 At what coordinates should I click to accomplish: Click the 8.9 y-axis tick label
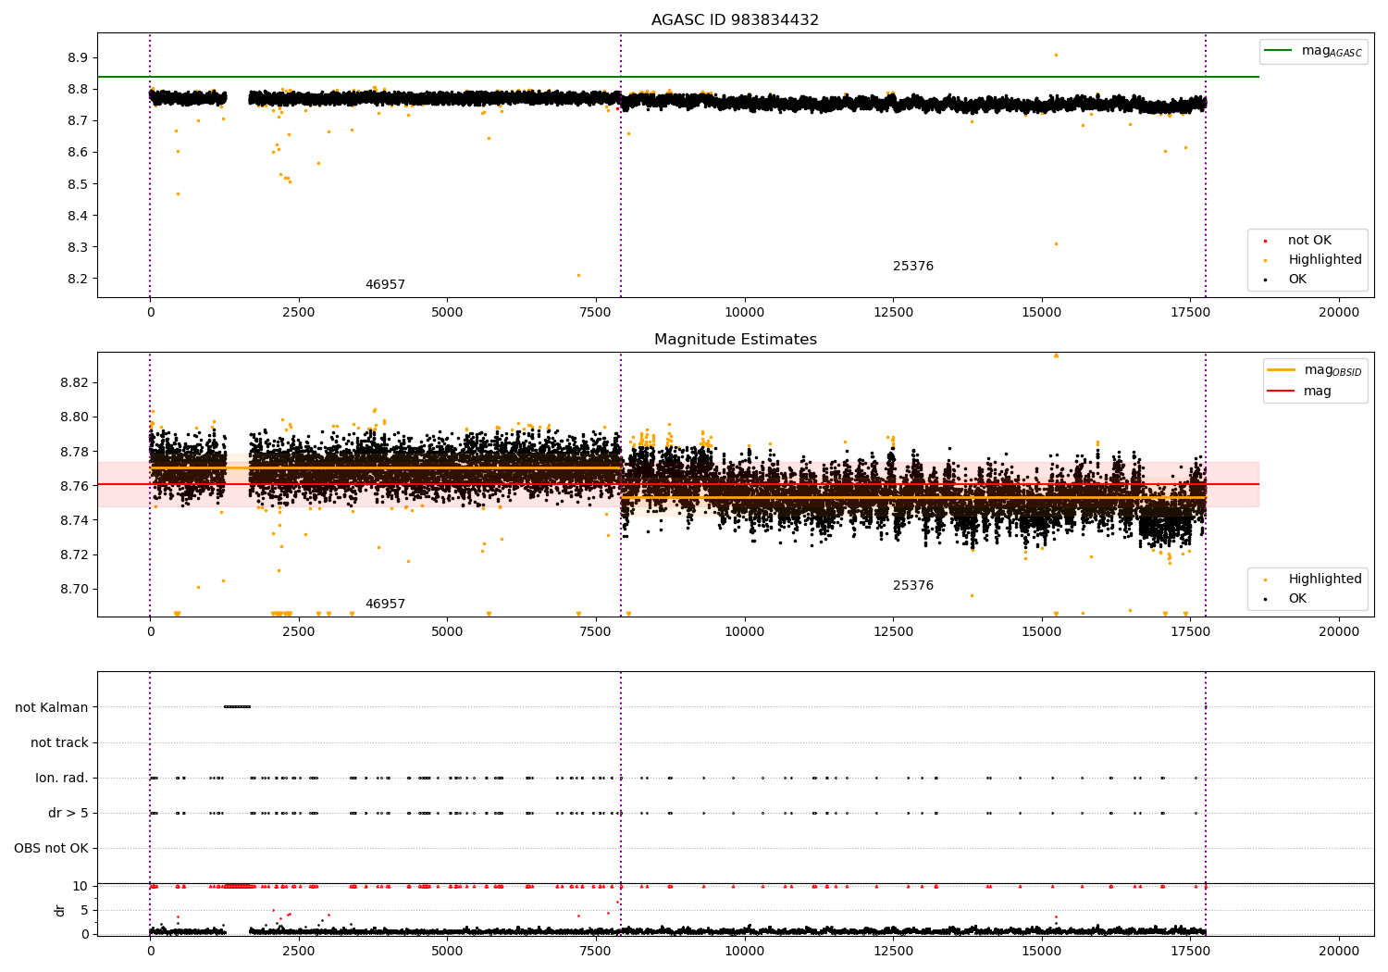(78, 57)
